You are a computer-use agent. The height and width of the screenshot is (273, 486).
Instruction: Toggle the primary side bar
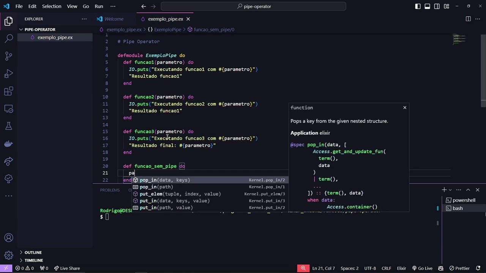418,6
